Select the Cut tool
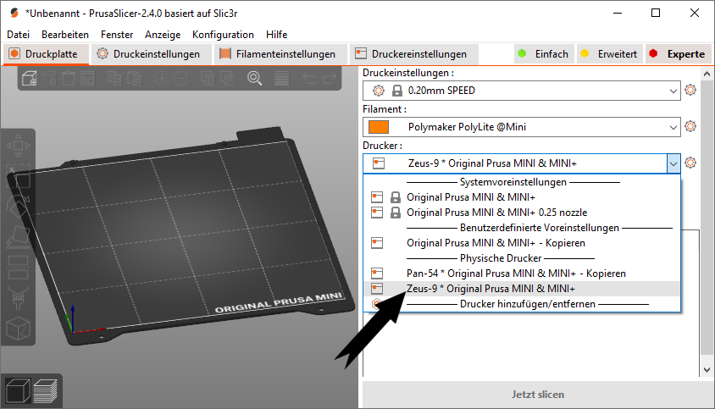The height and width of the screenshot is (409, 715). [x=19, y=268]
